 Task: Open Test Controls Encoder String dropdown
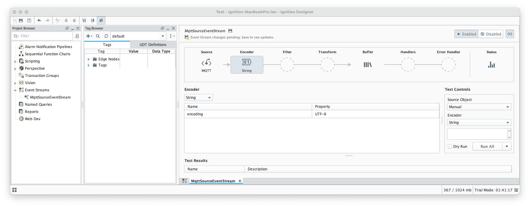point(479,123)
